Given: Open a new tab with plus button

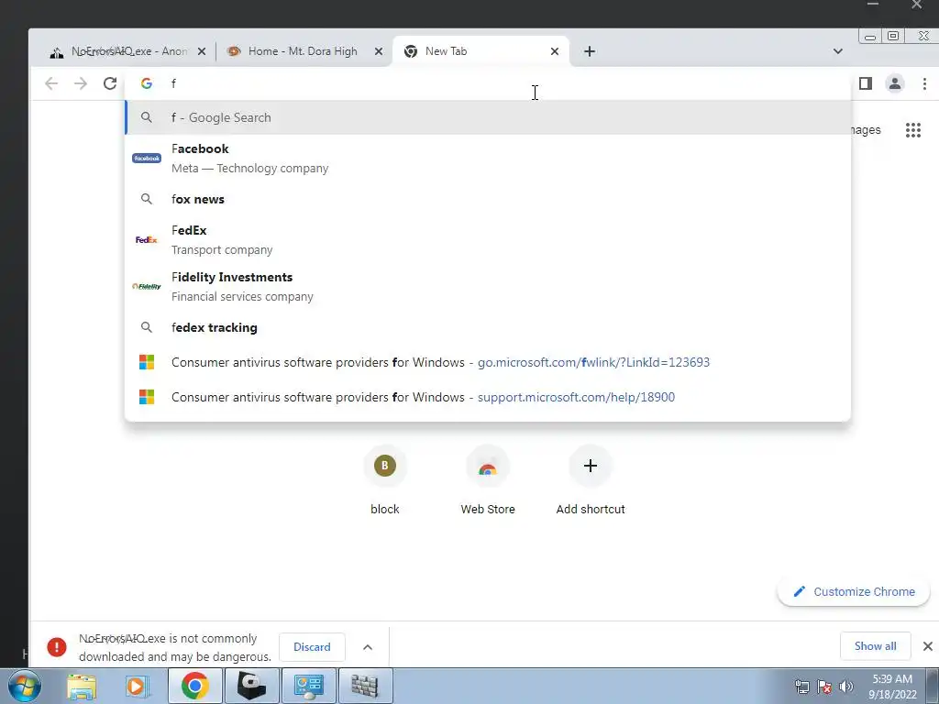Looking at the screenshot, I should 590,51.
